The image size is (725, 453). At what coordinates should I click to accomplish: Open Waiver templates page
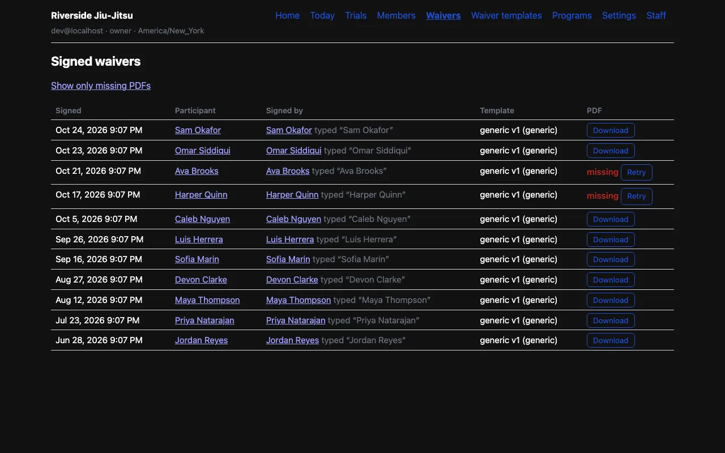click(x=506, y=16)
